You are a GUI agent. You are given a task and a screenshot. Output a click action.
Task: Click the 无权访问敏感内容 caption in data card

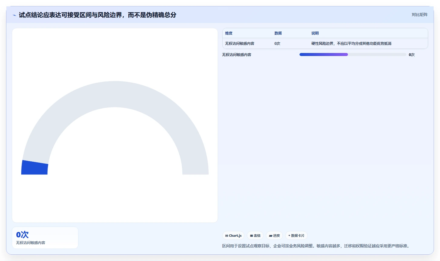coord(31,243)
